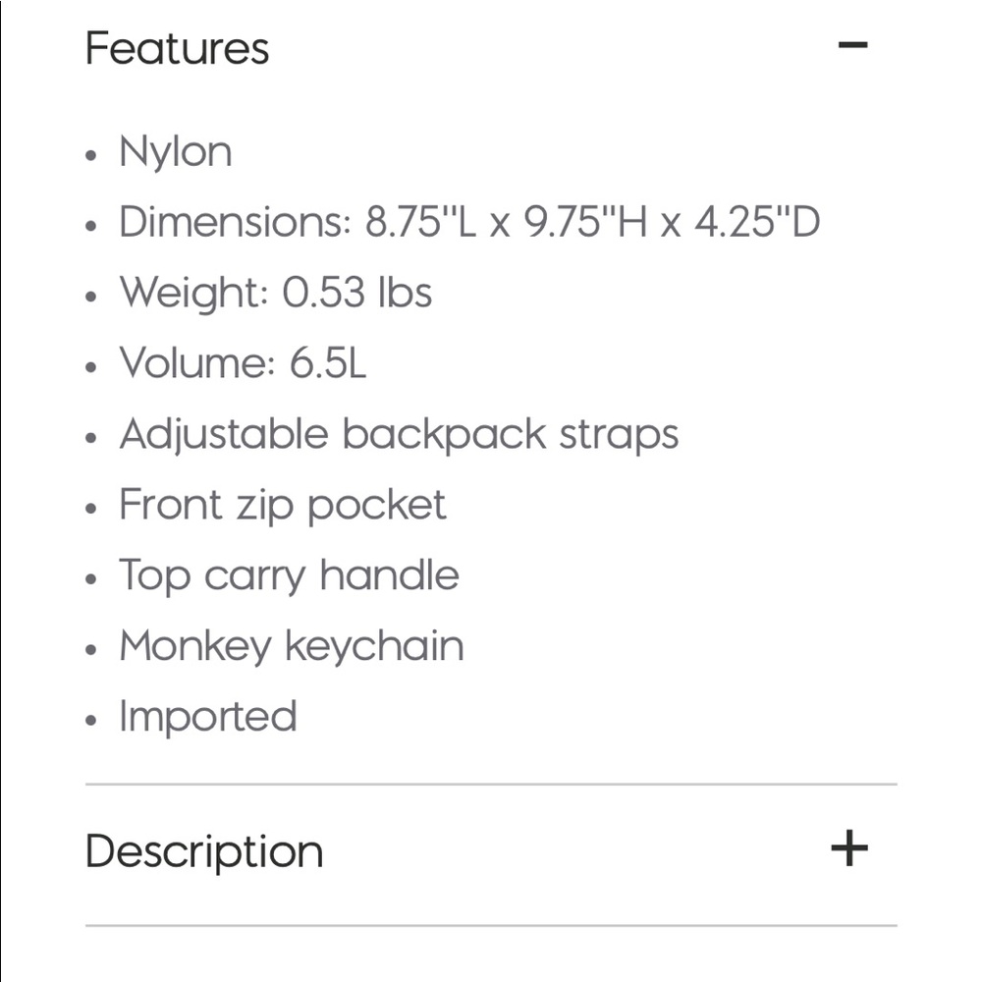This screenshot has height=982, width=982.
Task: Select the Nylon bullet item
Action: coord(176,152)
